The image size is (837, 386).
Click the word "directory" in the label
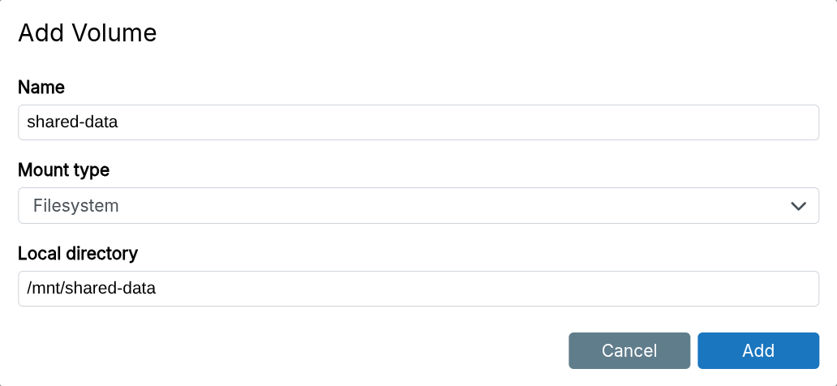click(103, 253)
